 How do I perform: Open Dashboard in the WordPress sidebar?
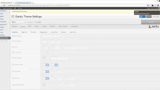3,11
